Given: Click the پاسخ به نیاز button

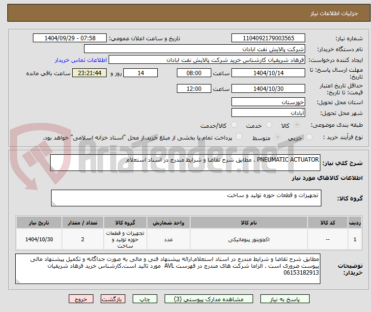Looking at the screenshot, I should (x=285, y=299).
